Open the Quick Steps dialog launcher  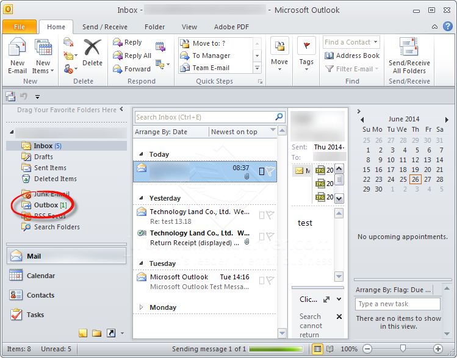260,82
